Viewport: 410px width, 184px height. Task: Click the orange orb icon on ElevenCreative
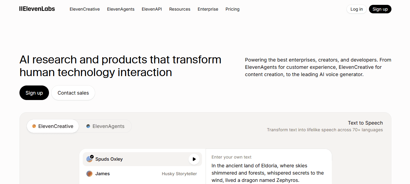pos(34,126)
